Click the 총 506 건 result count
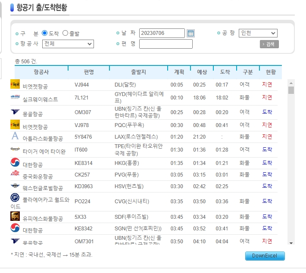 (x=26, y=62)
